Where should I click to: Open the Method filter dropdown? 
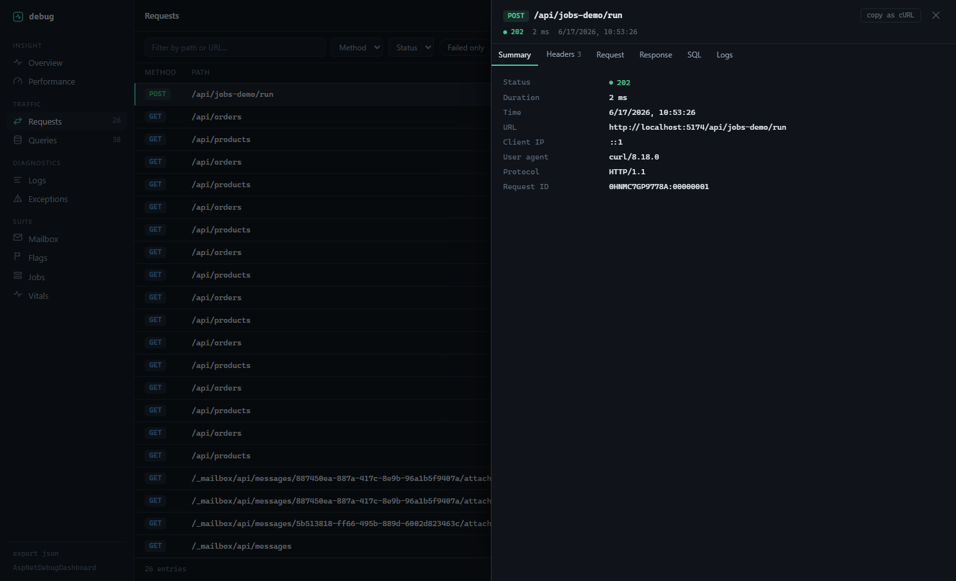pos(357,47)
